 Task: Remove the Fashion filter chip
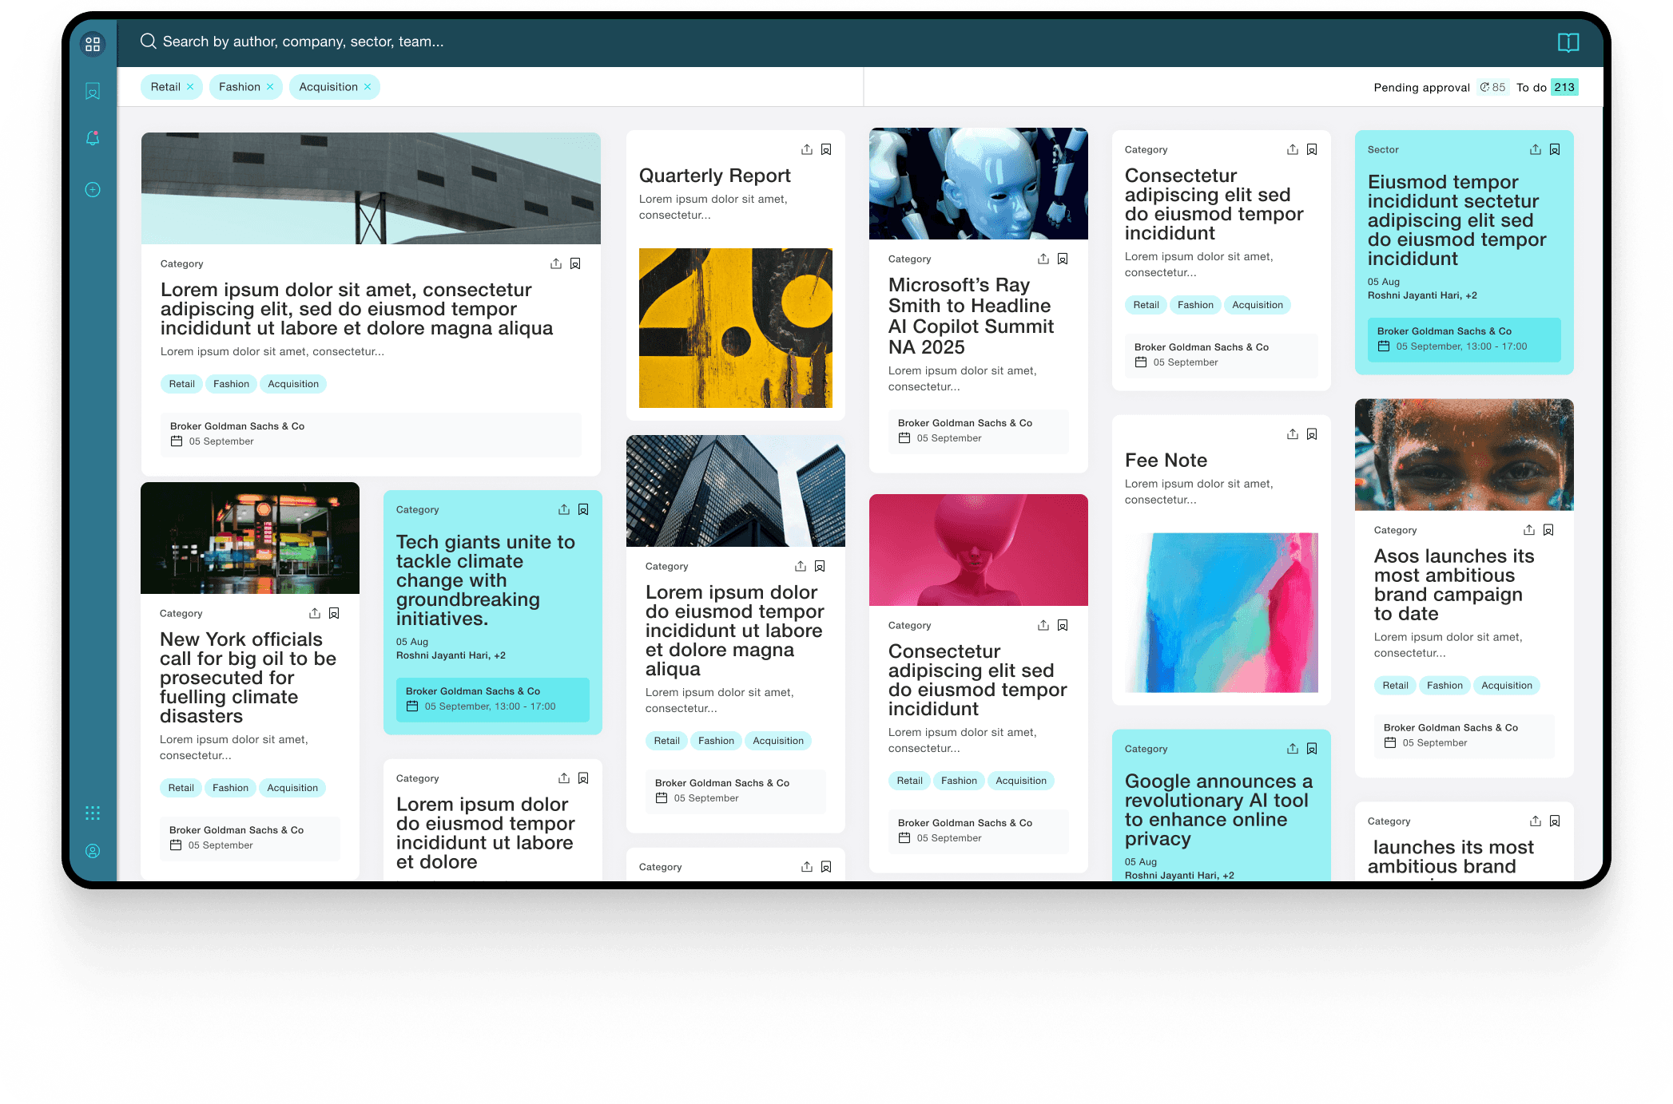(270, 87)
